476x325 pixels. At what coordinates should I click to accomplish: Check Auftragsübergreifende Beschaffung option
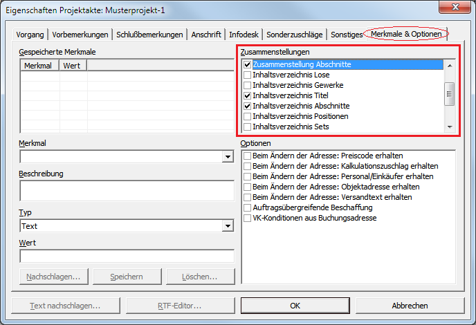coord(247,207)
